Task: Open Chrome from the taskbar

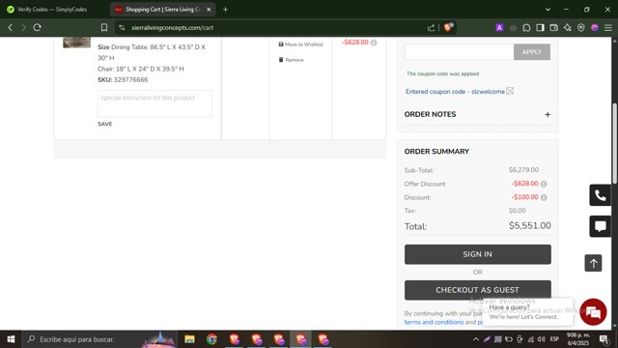Action: 211,339
